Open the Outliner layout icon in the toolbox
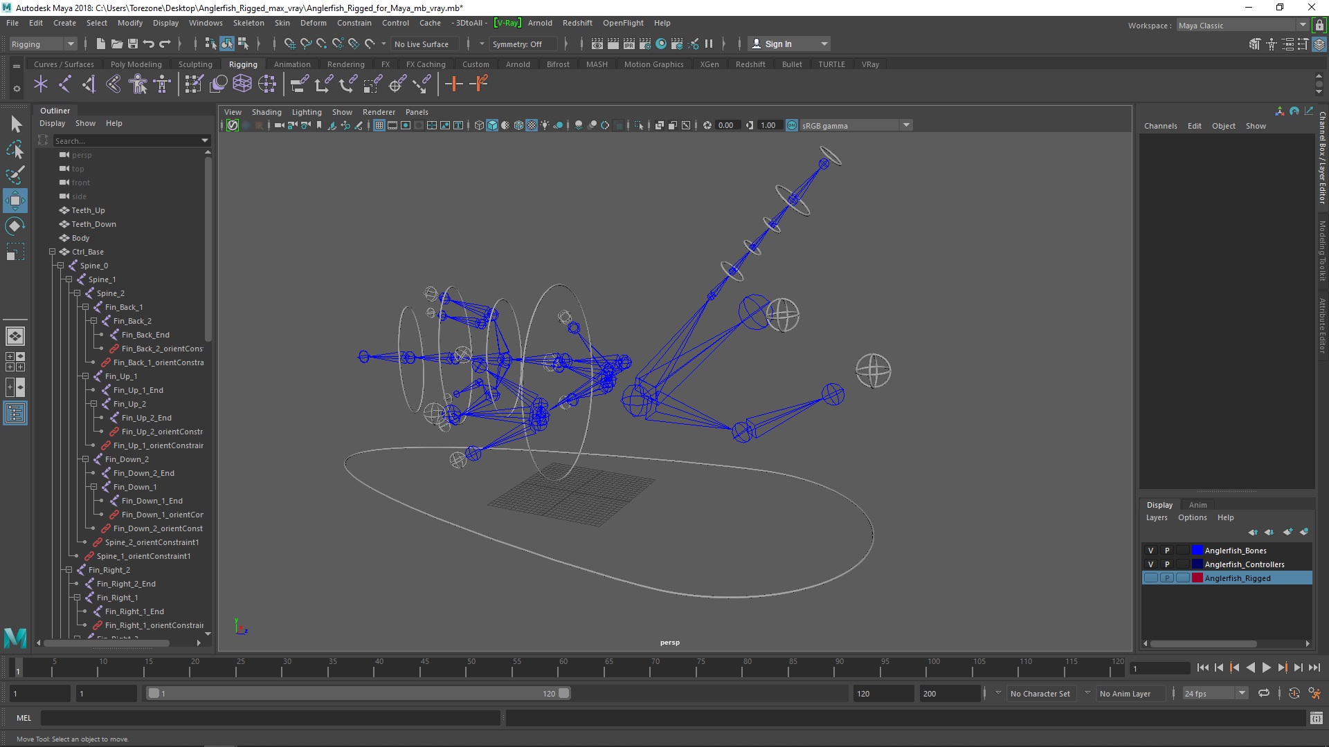 [x=15, y=414]
